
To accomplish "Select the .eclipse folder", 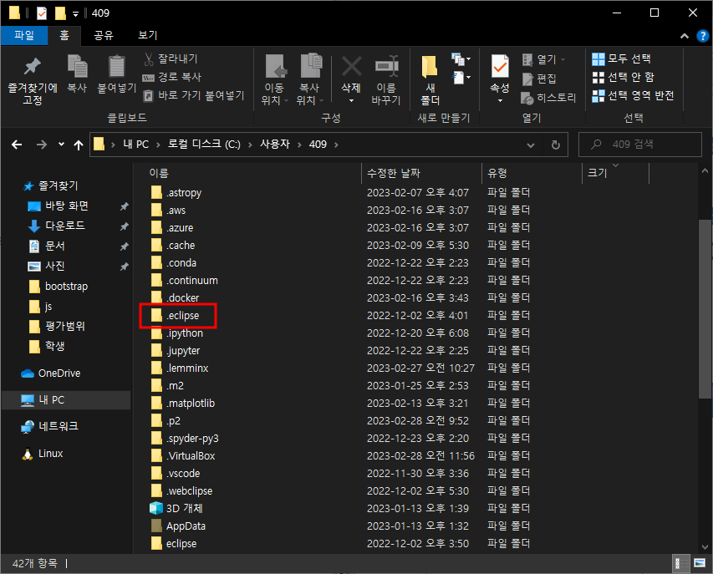I will coord(182,315).
